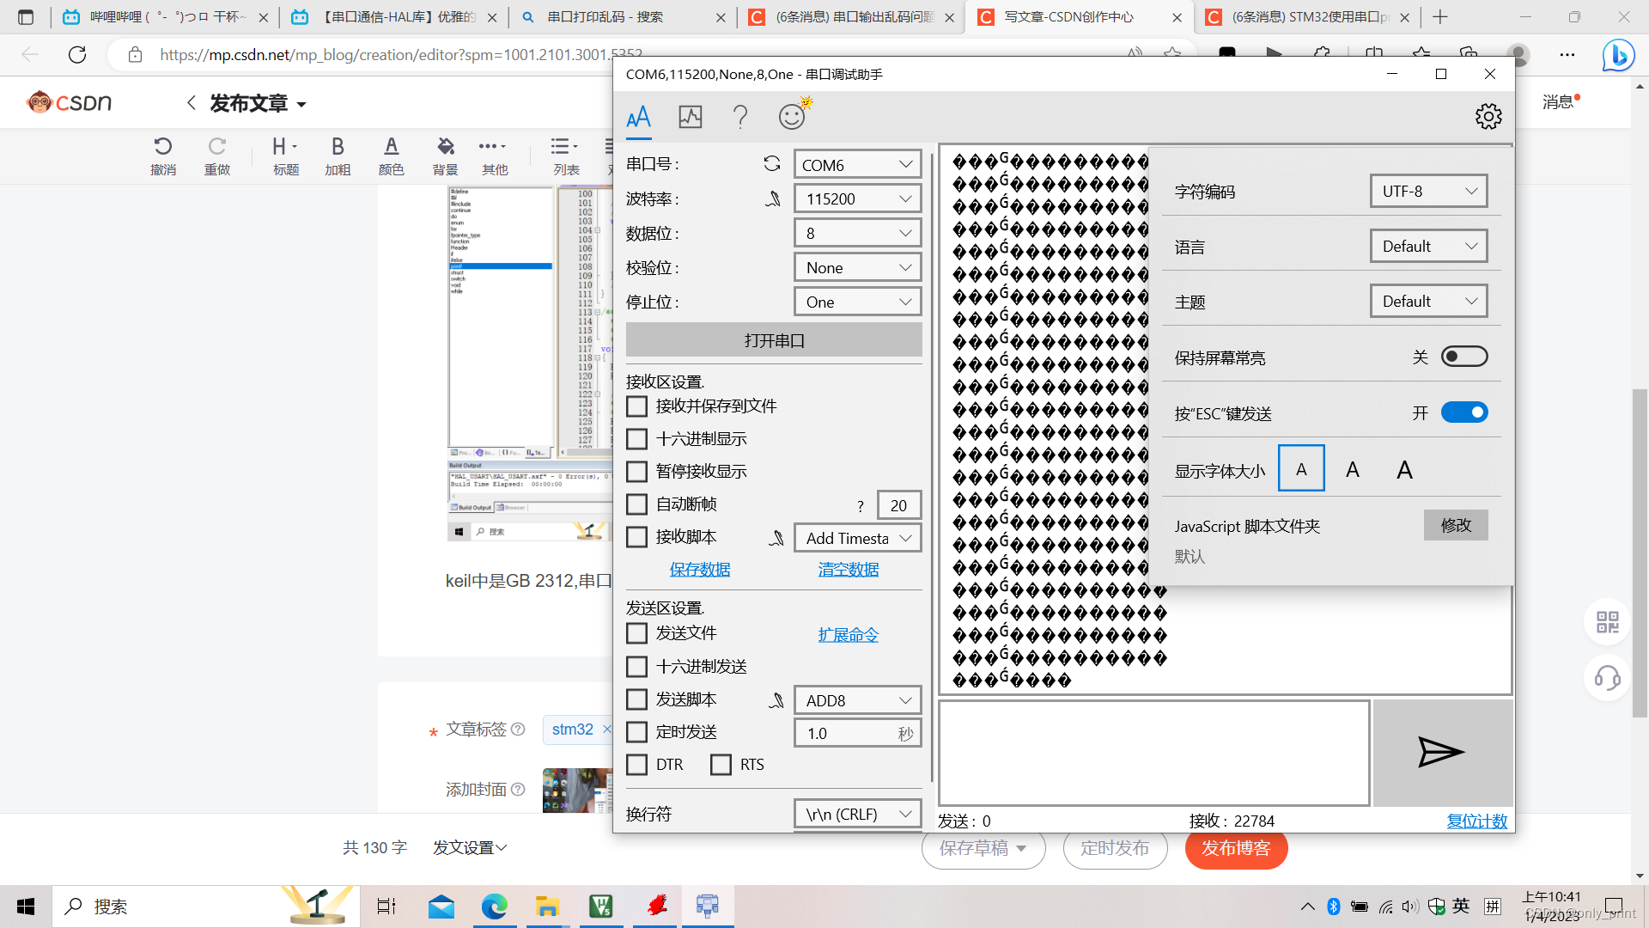
Task: Toggle 保持屏幕常亮 switch on
Action: 1463,357
